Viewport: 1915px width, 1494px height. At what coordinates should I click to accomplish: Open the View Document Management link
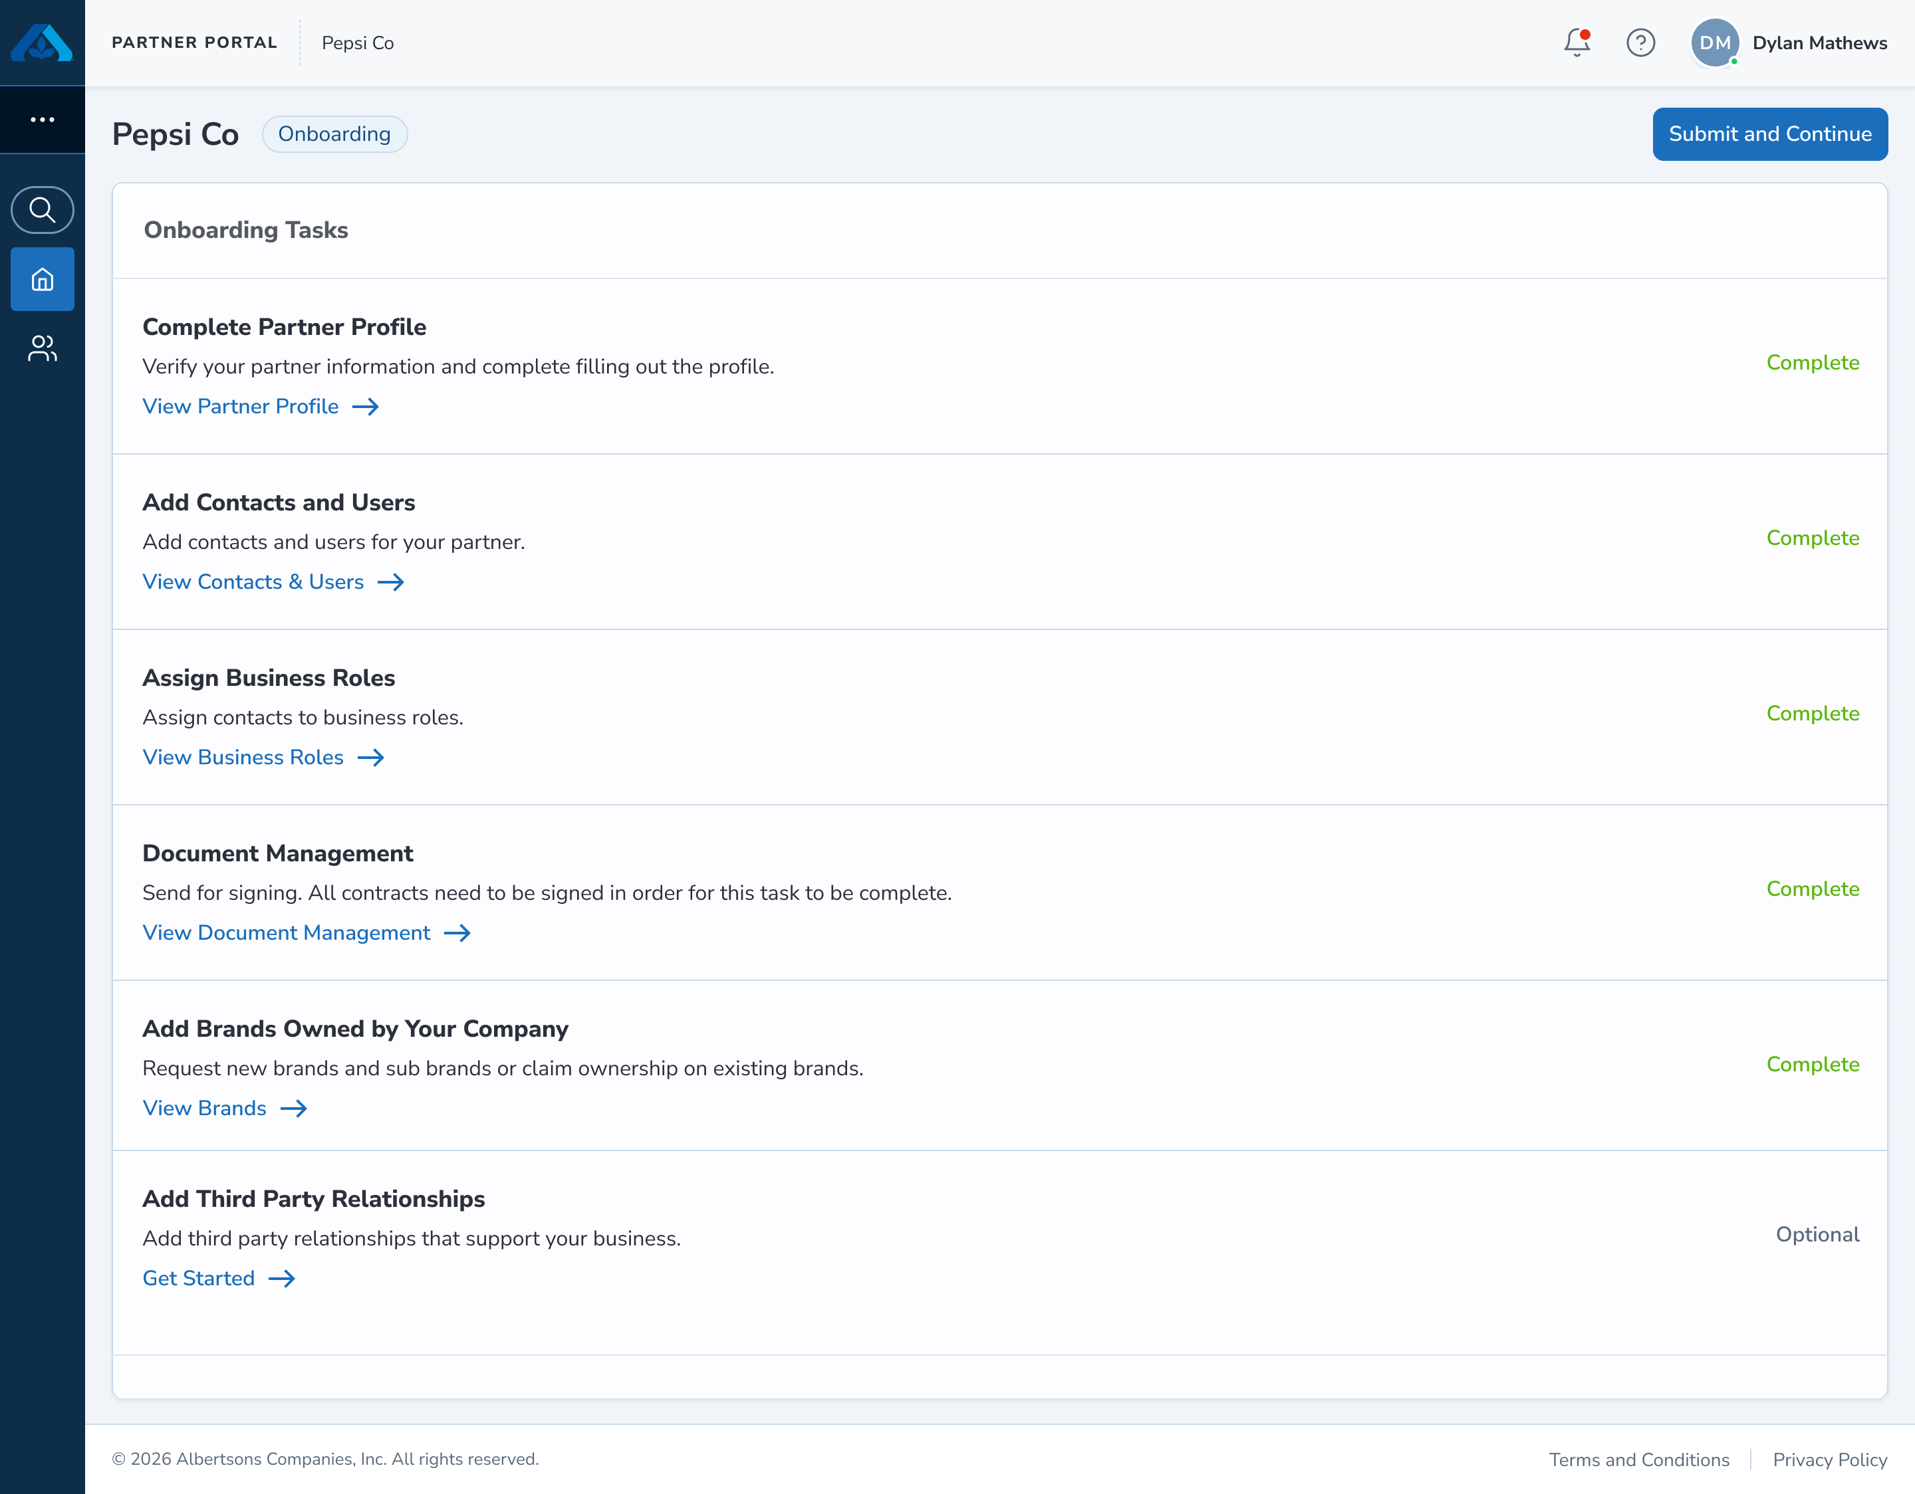coord(287,933)
